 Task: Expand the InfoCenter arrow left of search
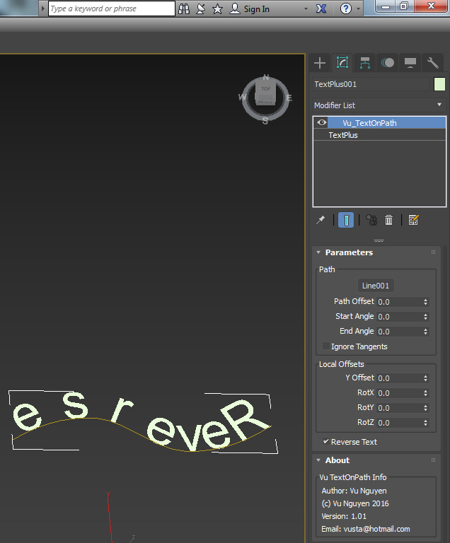(x=43, y=8)
